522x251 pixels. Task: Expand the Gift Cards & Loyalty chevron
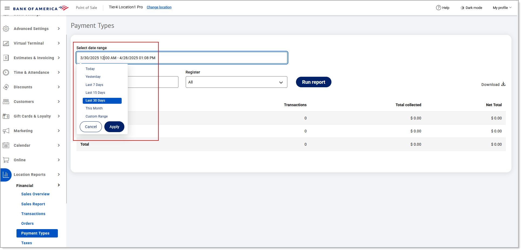pos(59,116)
